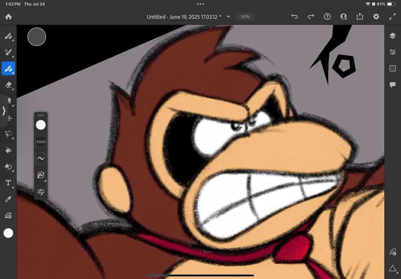Open the Help menu

327,16
